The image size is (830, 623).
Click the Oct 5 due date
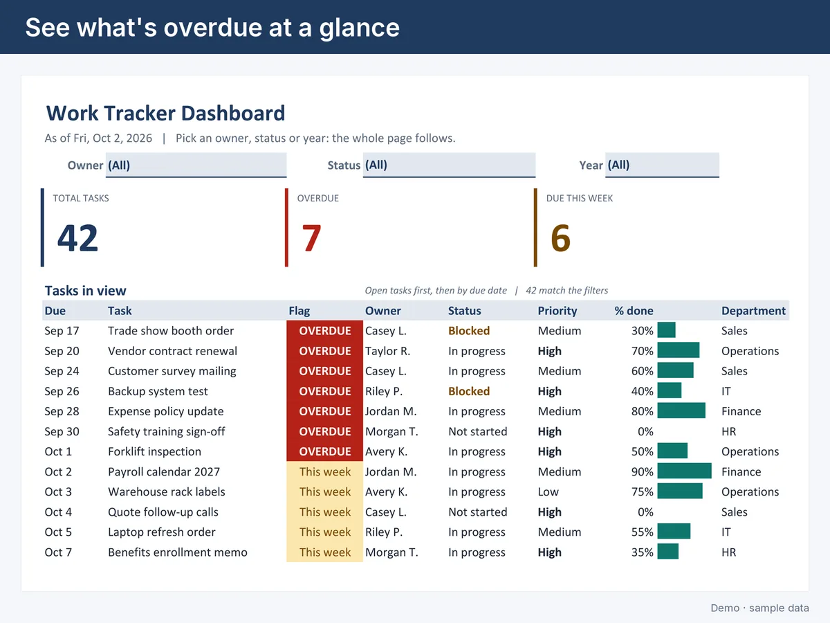(x=58, y=532)
